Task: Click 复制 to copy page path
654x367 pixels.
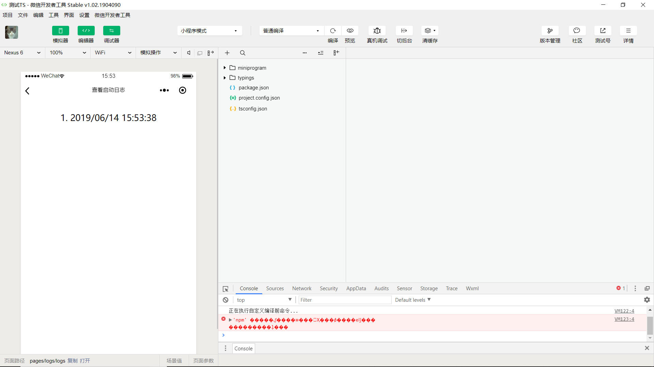Action: click(72, 361)
